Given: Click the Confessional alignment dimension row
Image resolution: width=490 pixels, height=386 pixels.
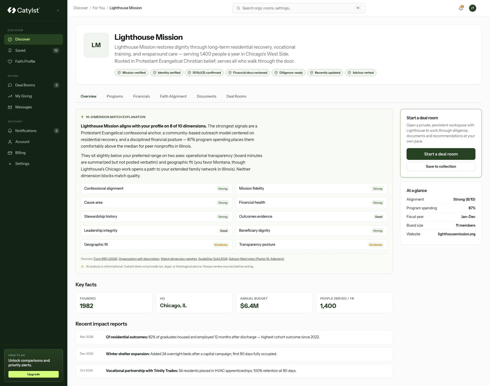Looking at the screenshot, I should (x=157, y=189).
